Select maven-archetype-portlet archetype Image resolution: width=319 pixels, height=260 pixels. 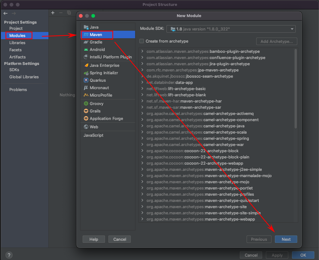click(x=200, y=188)
